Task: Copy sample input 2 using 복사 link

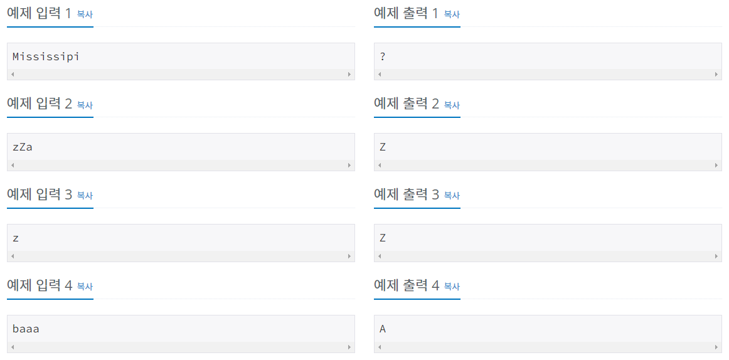Action: point(85,105)
